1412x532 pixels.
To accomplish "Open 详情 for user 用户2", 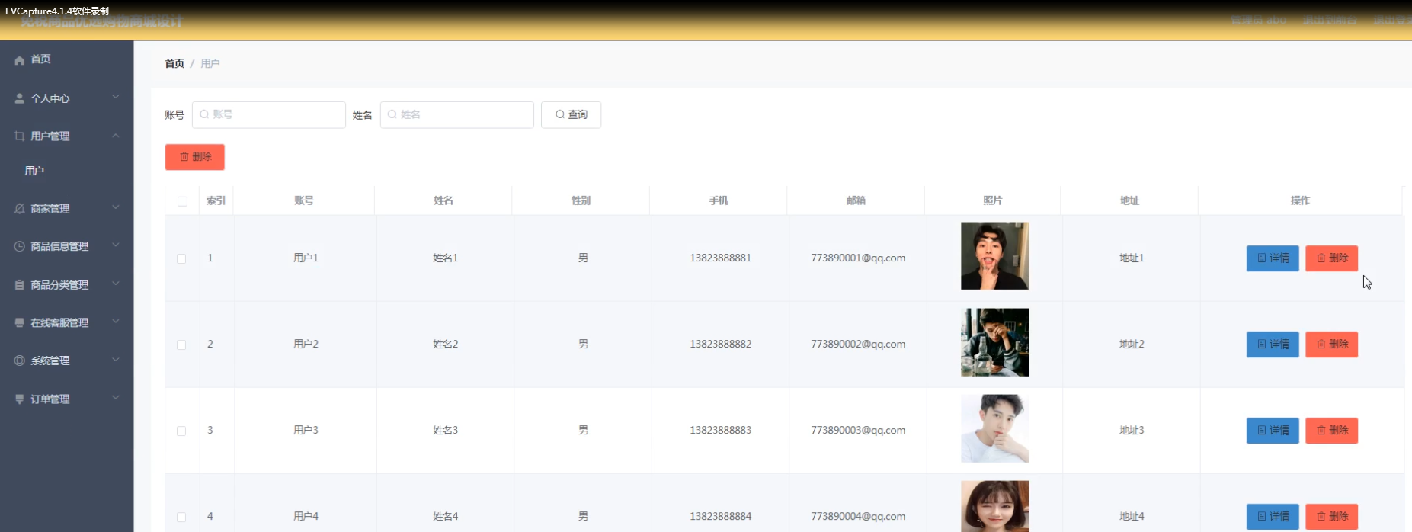I will coord(1273,345).
